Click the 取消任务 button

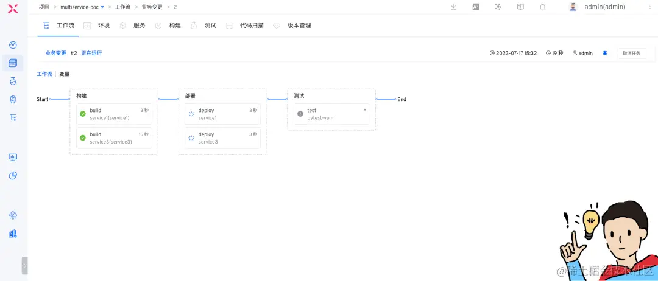(x=631, y=53)
